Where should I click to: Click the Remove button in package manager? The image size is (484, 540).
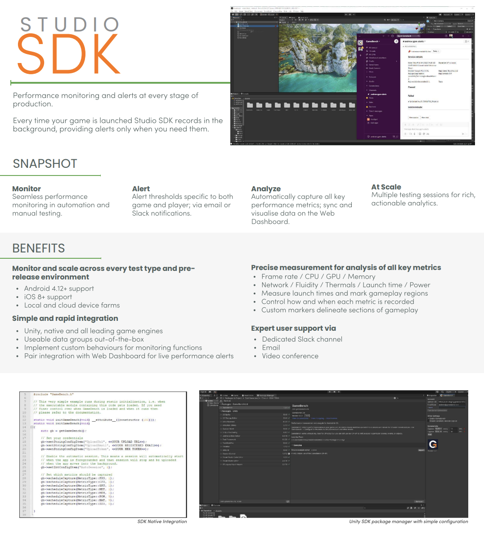click(419, 501)
